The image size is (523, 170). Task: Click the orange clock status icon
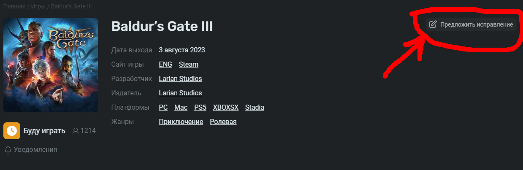click(12, 131)
